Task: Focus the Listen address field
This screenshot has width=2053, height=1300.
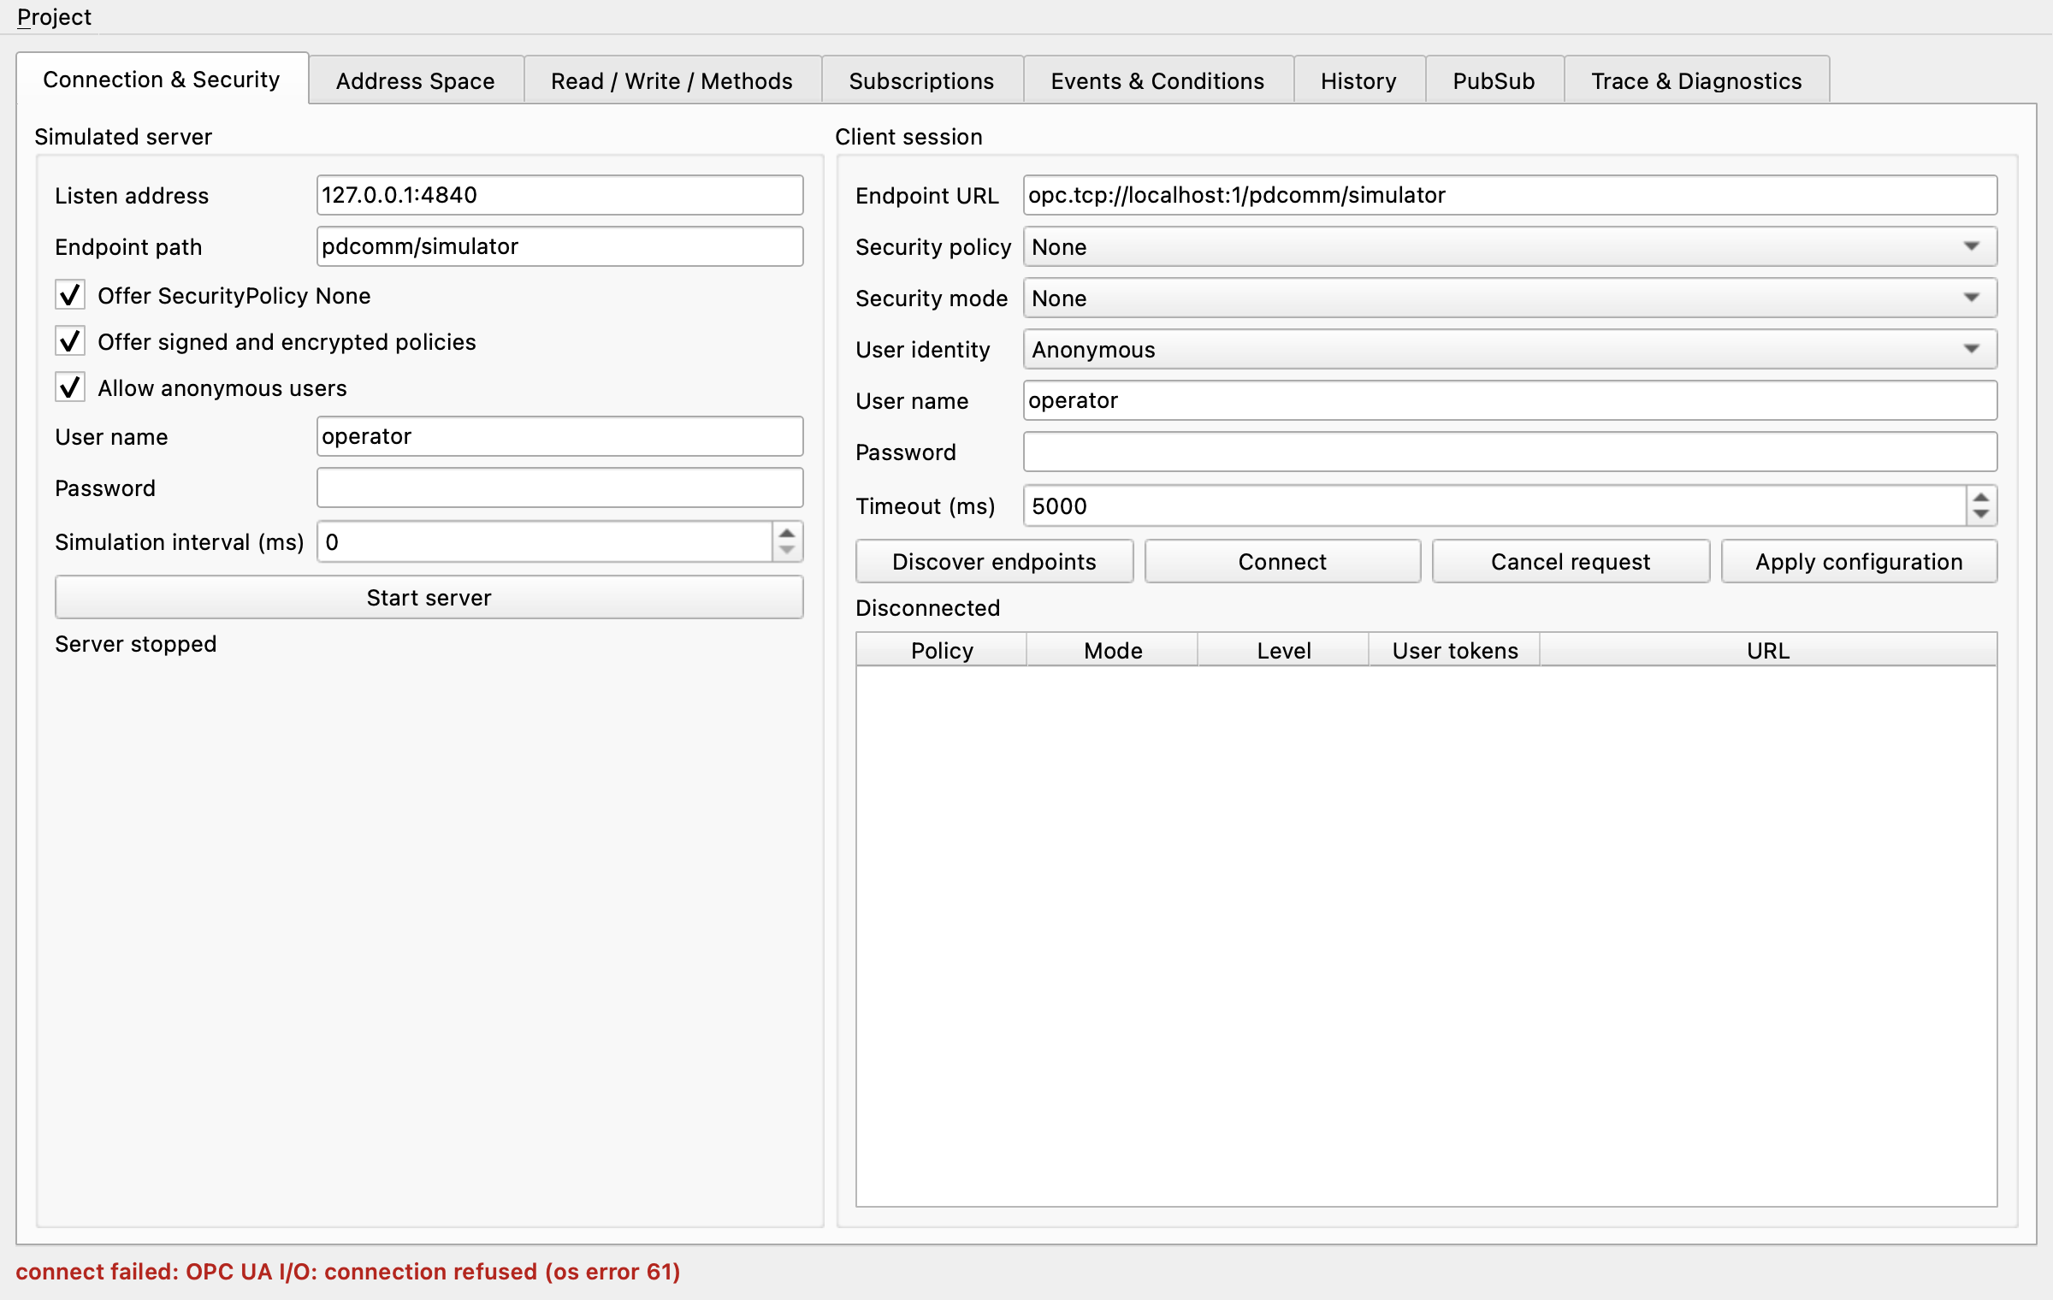Action: coord(559,195)
